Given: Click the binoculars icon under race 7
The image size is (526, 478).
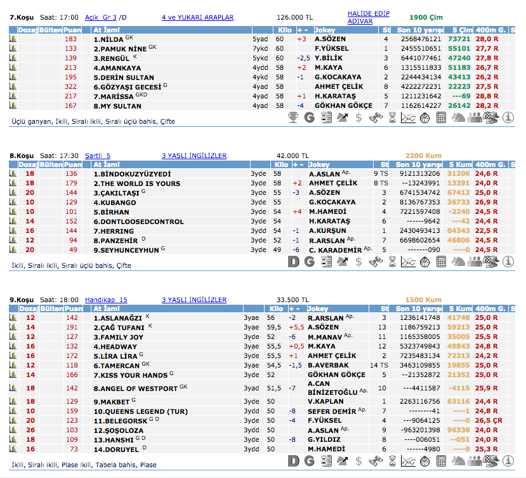Looking at the screenshot, I should point(375,117).
